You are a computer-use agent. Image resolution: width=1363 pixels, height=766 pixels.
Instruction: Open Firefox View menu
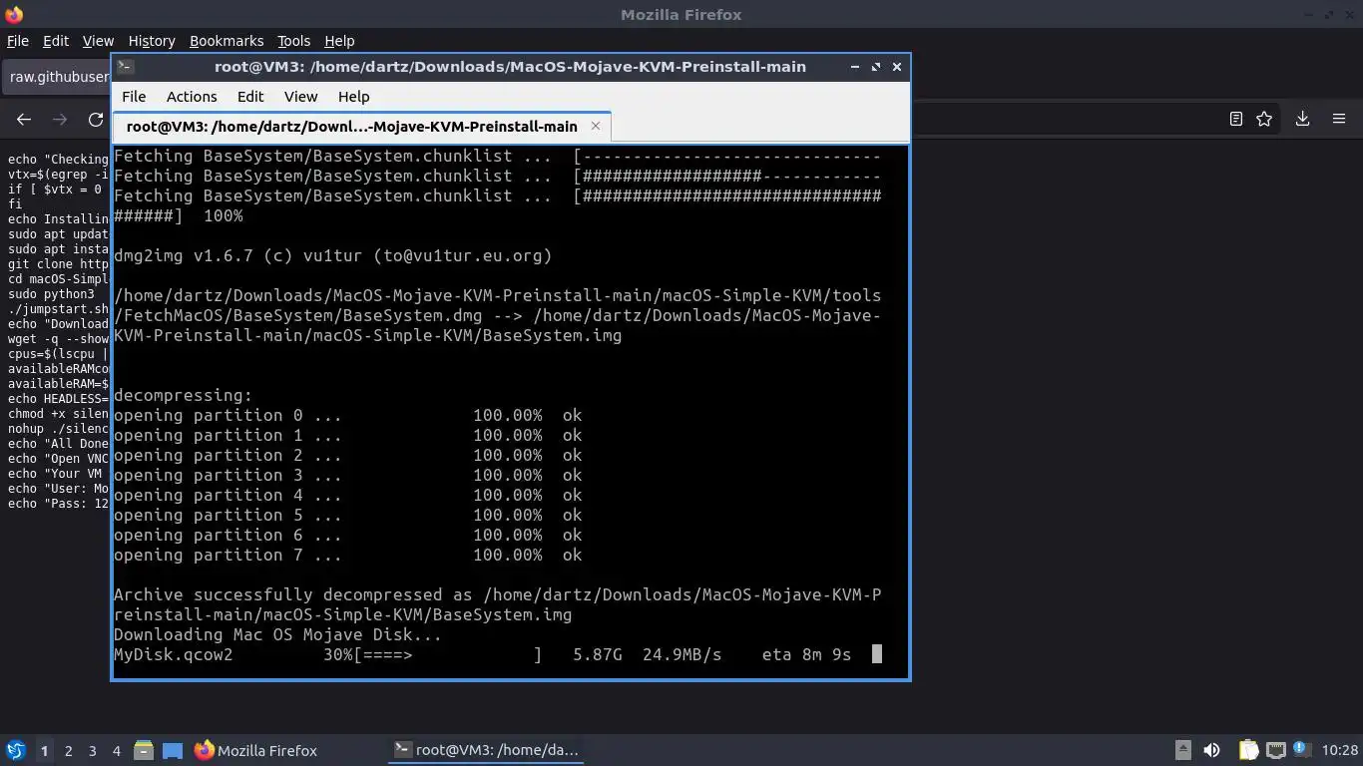pos(98,41)
